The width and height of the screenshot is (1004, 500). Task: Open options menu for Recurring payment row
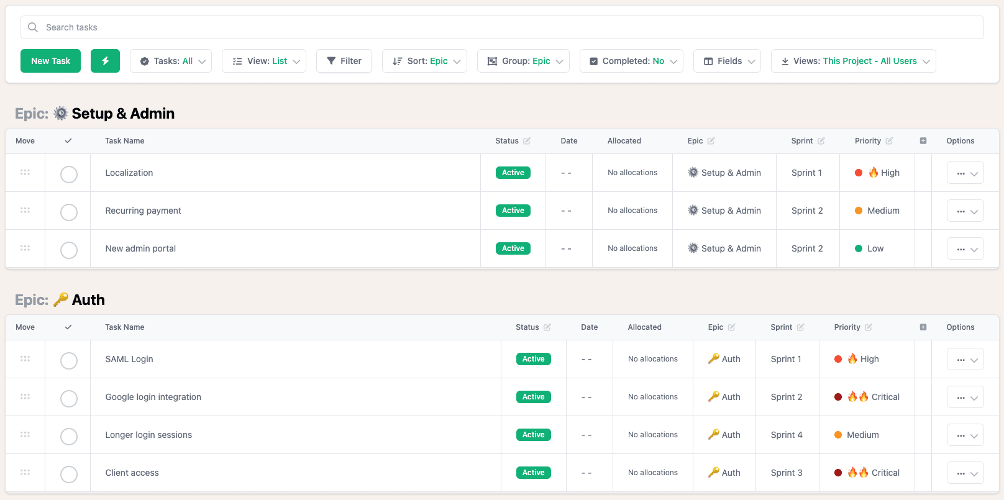[965, 211]
